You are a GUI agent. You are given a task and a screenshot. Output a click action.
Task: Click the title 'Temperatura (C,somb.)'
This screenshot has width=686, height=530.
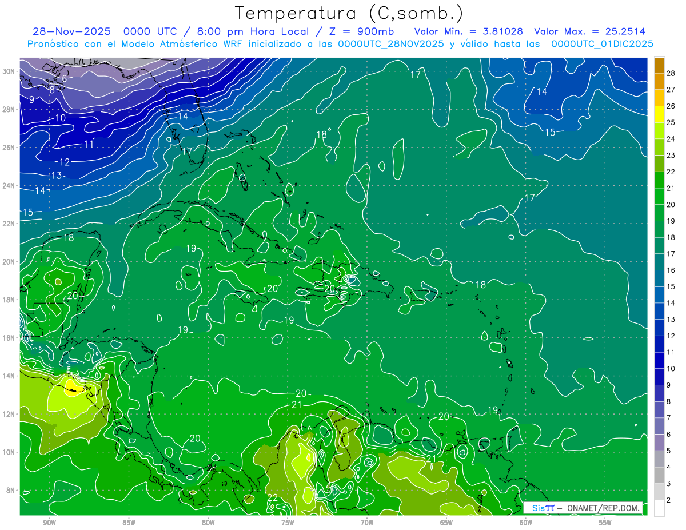(x=349, y=13)
